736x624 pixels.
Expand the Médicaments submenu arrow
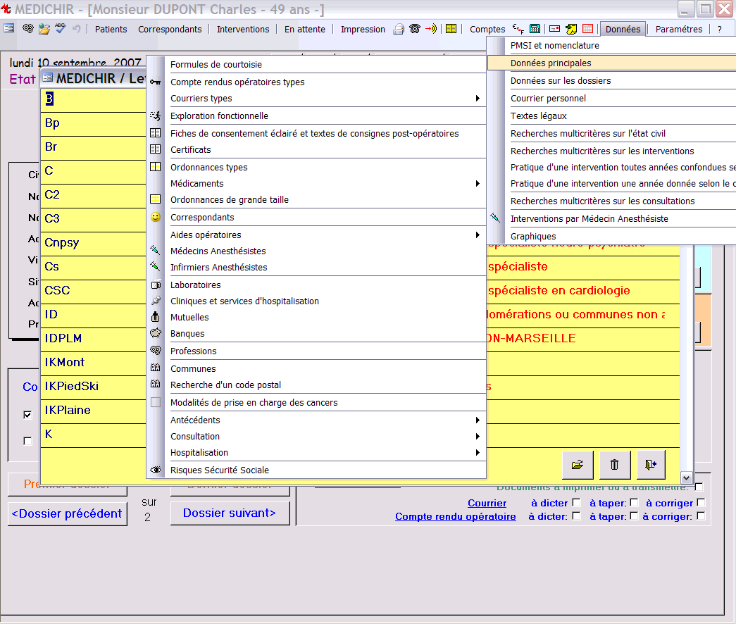pyautogui.click(x=478, y=183)
